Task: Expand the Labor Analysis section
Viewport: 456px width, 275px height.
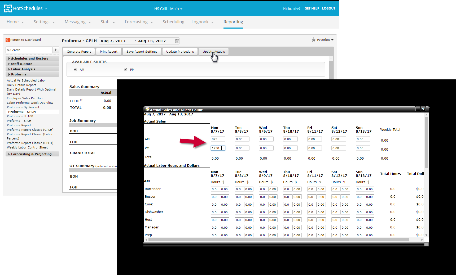Action: pyautogui.click(x=32, y=69)
